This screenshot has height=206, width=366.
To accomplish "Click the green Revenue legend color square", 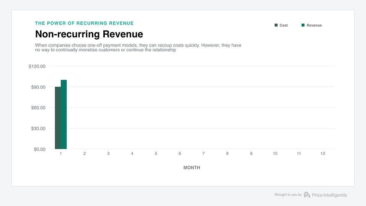I will pos(303,25).
